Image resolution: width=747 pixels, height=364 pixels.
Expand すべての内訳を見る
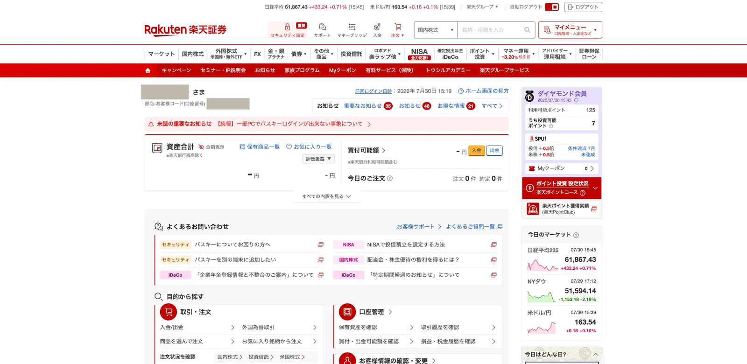click(x=326, y=196)
